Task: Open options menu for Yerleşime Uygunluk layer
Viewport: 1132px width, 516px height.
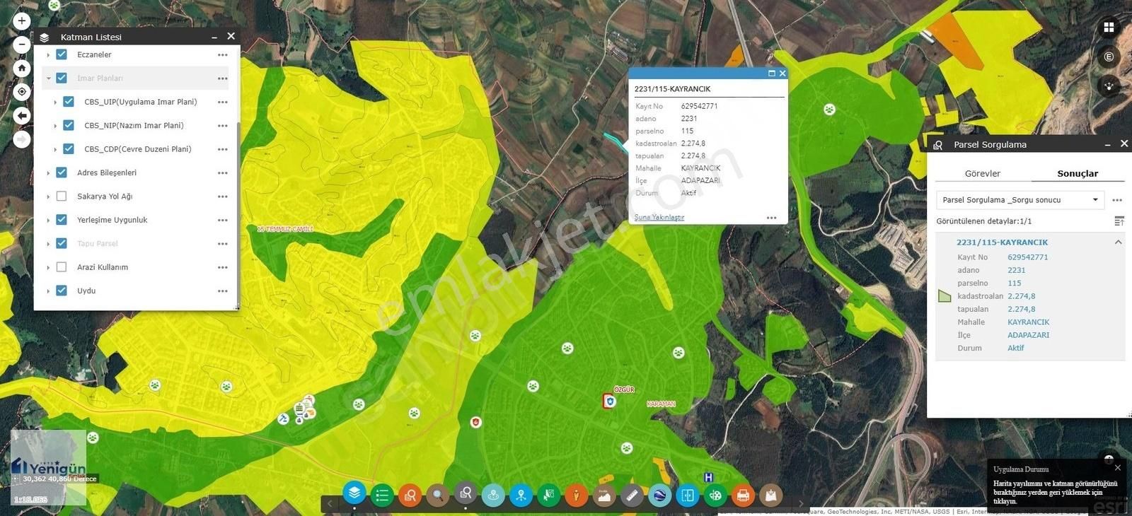Action: pyautogui.click(x=223, y=220)
